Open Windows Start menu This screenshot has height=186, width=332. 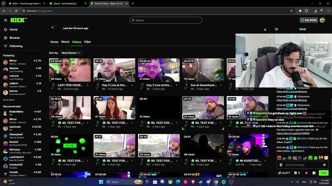pos(101,182)
